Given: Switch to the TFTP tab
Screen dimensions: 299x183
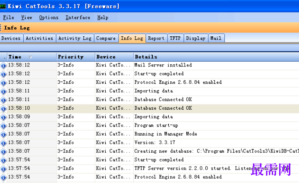Looking at the screenshot, I should click(x=175, y=38).
